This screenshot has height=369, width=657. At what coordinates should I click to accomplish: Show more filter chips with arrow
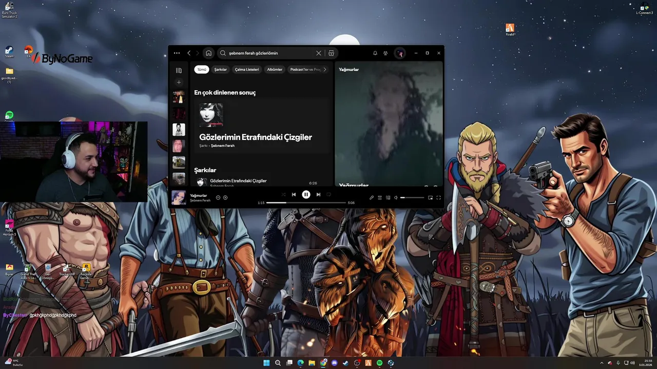pyautogui.click(x=324, y=69)
